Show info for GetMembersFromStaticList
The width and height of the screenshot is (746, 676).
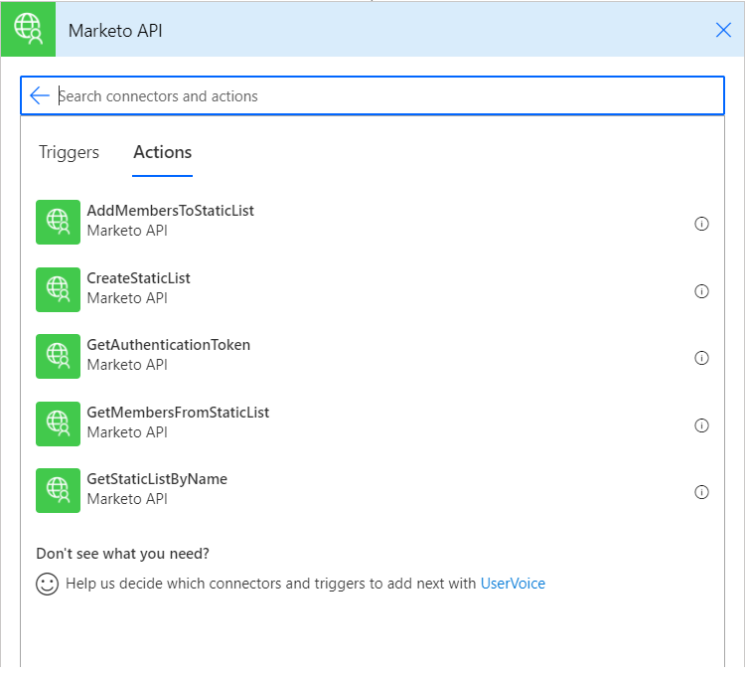pyautogui.click(x=701, y=425)
